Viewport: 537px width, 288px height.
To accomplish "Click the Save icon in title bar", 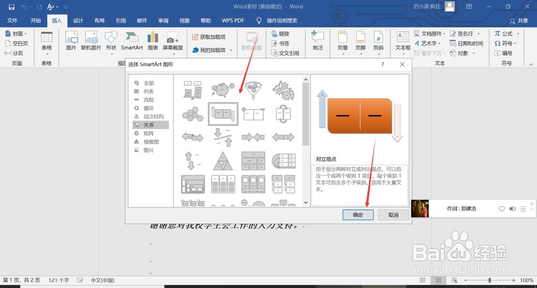I will [x=11, y=7].
